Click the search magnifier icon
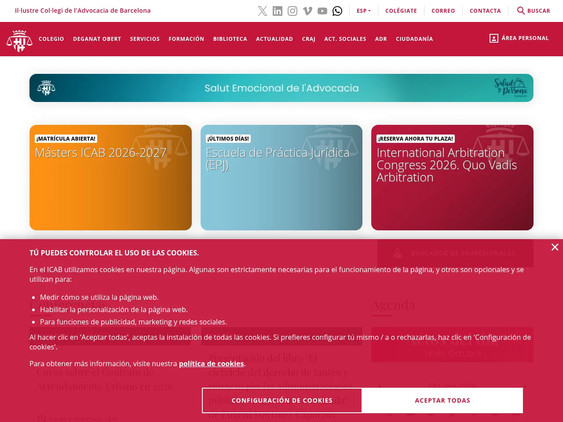The height and width of the screenshot is (422, 563). coord(521,11)
